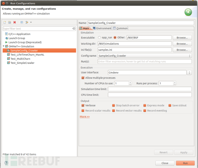Image resolution: width=198 pixels, height=168 pixels.
Task: Click the User interface Cmdenv field
Action: coord(147,73)
